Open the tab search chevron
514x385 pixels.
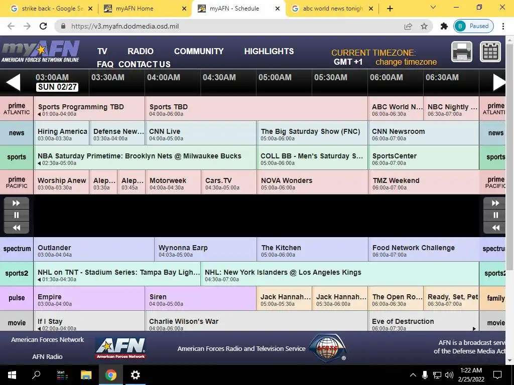click(433, 7)
